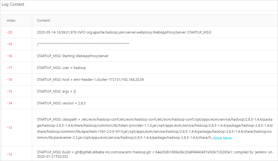The image size is (278, 161).
Task: Click the WebAppProxyServer STARTUP_MSG timestamp log line
Action: (124, 32)
